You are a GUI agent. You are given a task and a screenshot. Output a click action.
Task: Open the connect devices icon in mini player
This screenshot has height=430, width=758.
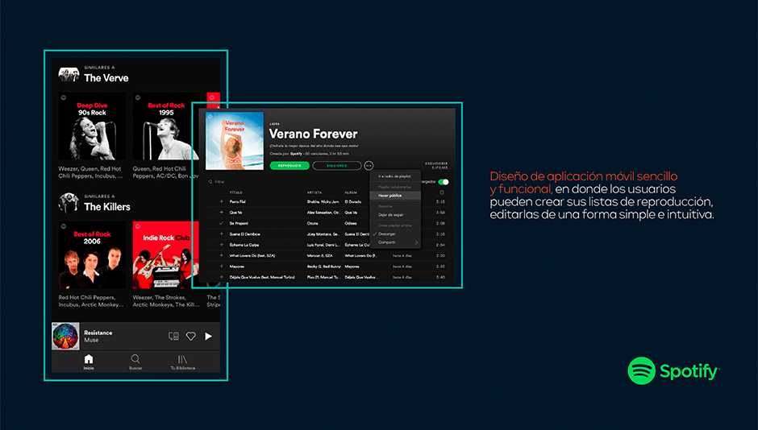(x=173, y=337)
